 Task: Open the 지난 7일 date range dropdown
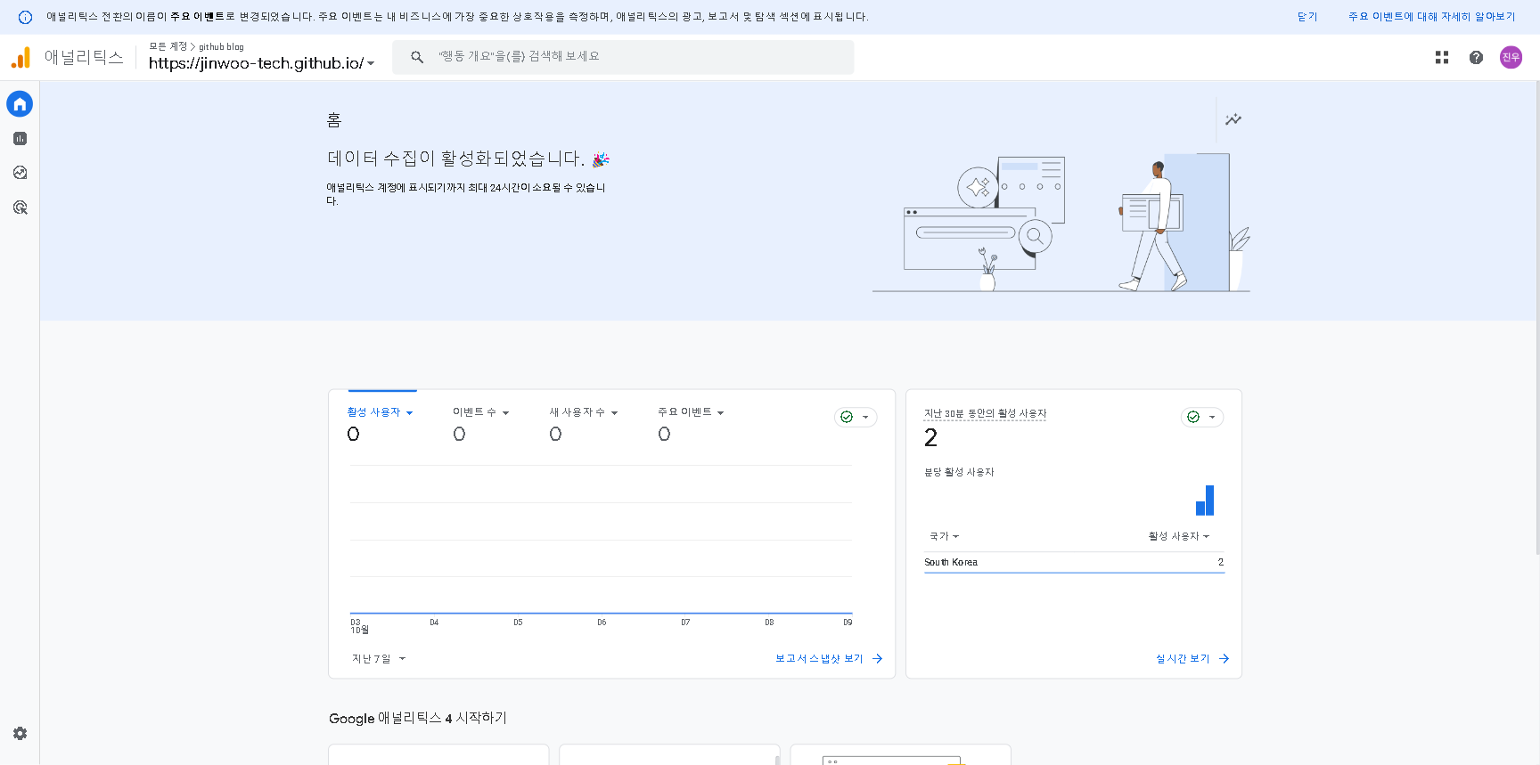point(379,659)
